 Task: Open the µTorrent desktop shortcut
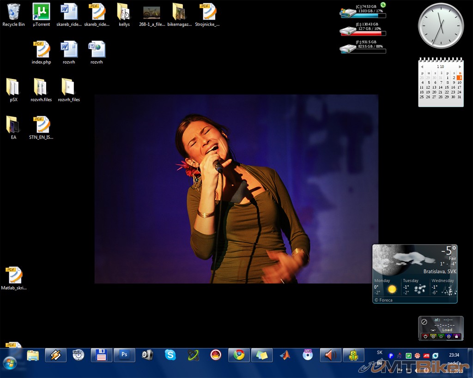point(41,12)
